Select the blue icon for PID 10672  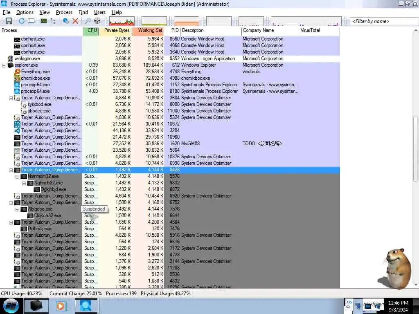[x=17, y=124]
